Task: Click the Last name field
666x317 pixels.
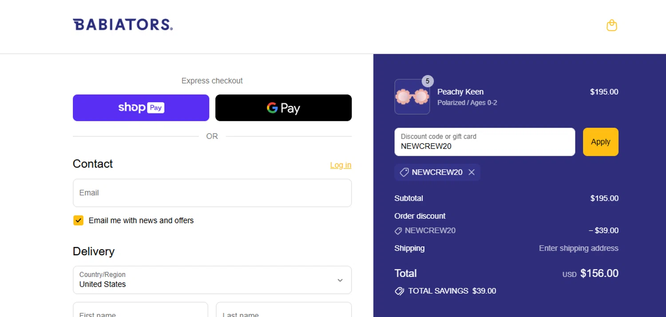Action: 284,310
